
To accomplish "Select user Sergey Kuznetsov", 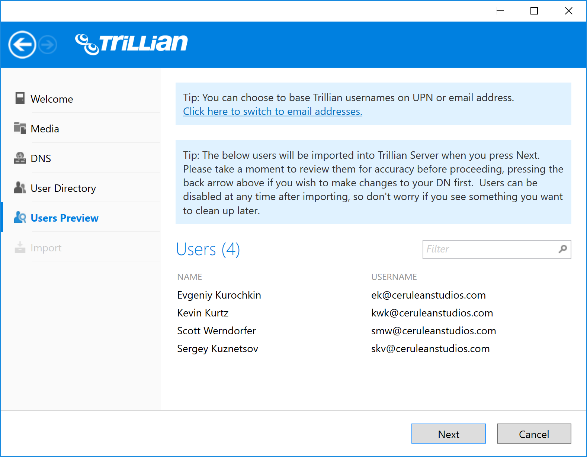I will click(218, 348).
